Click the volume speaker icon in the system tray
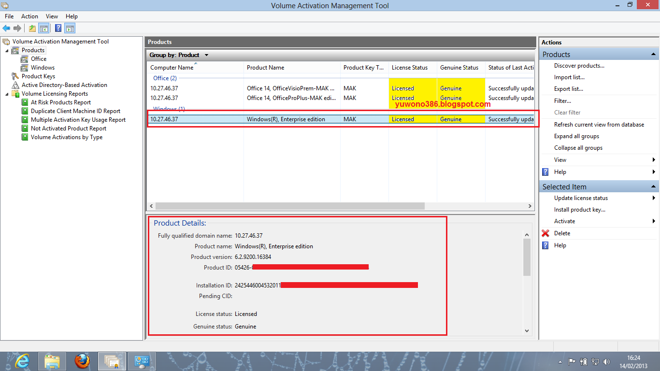 point(606,361)
